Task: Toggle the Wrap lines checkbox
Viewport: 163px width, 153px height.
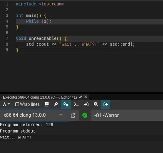Action: (17, 104)
